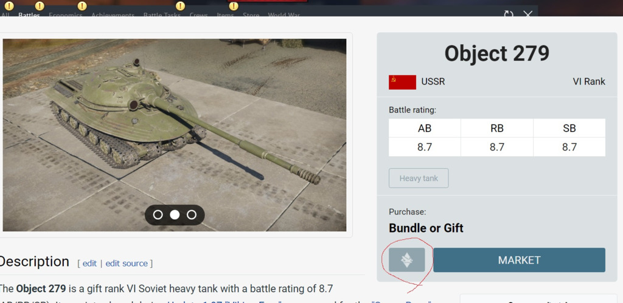The image size is (623, 303).
Task: Switch to the Economics tab
Action: [66, 15]
